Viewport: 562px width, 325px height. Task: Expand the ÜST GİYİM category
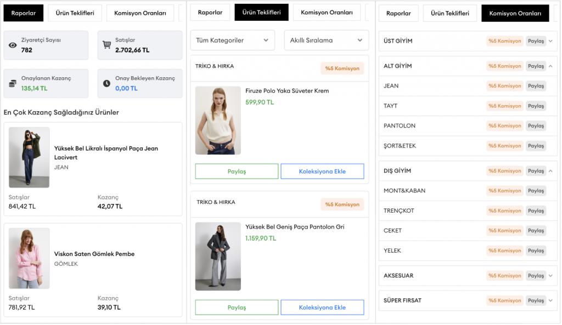coord(550,41)
